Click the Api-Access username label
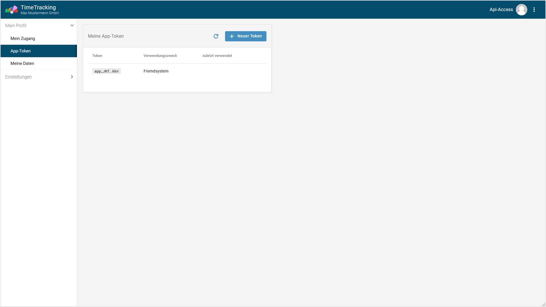This screenshot has width=546, height=307. click(x=501, y=10)
